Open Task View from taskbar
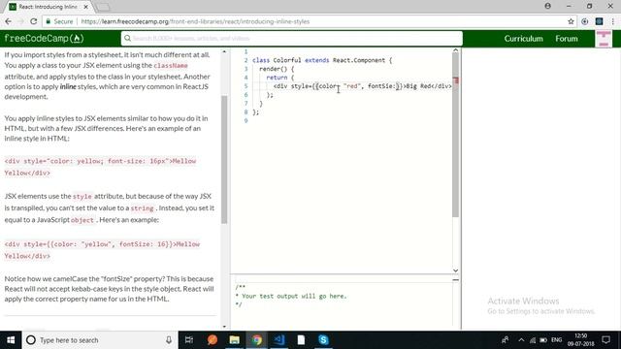 pos(189,340)
